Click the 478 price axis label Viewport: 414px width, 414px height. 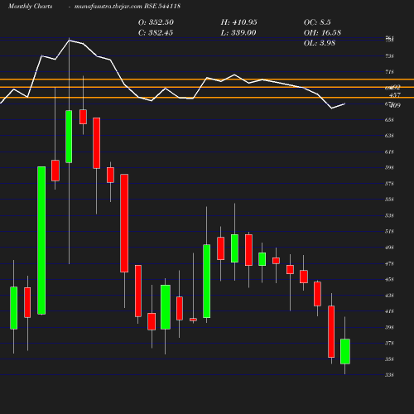[x=389, y=263]
